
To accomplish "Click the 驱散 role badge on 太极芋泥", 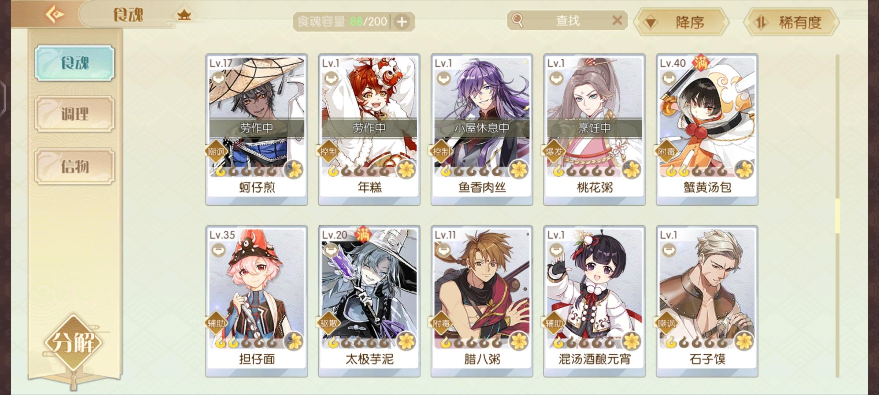I will tap(328, 323).
